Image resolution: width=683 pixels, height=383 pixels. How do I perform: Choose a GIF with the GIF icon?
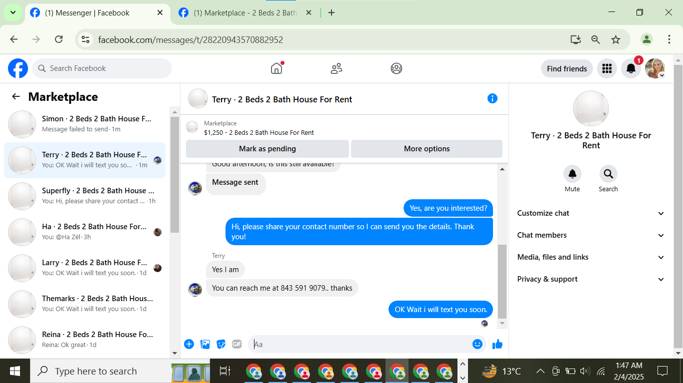click(x=237, y=344)
